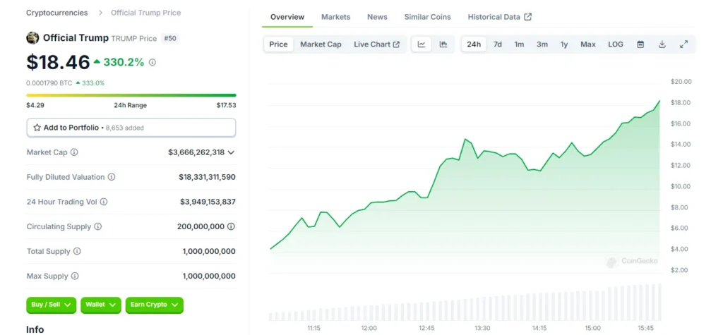Open the Historical Data external link
This screenshot has width=723, height=335.
499,17
